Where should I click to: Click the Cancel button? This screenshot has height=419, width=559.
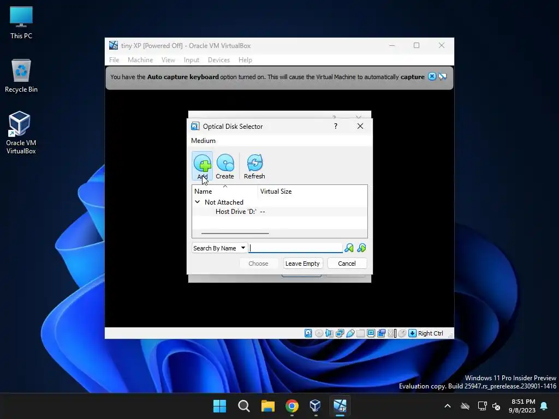click(347, 264)
